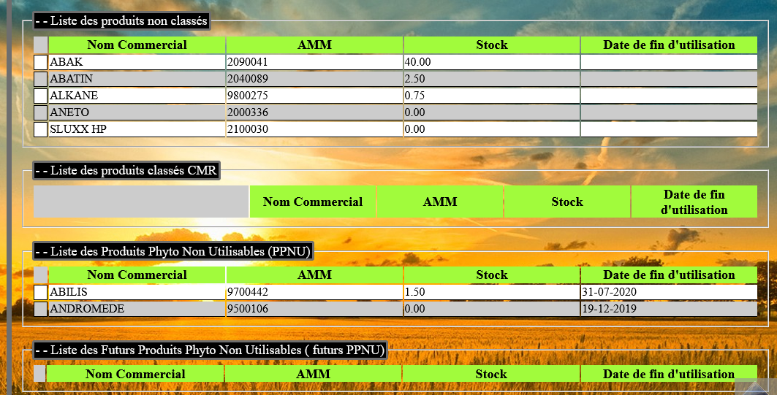Click Date de fin d'utilisation header in CMR table
Image resolution: width=777 pixels, height=395 pixels.
click(x=694, y=202)
